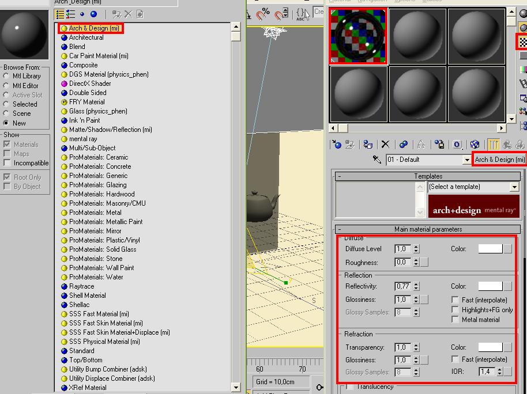527x394 pixels.
Task: Click the Get Material icon
Action: click(x=336, y=145)
